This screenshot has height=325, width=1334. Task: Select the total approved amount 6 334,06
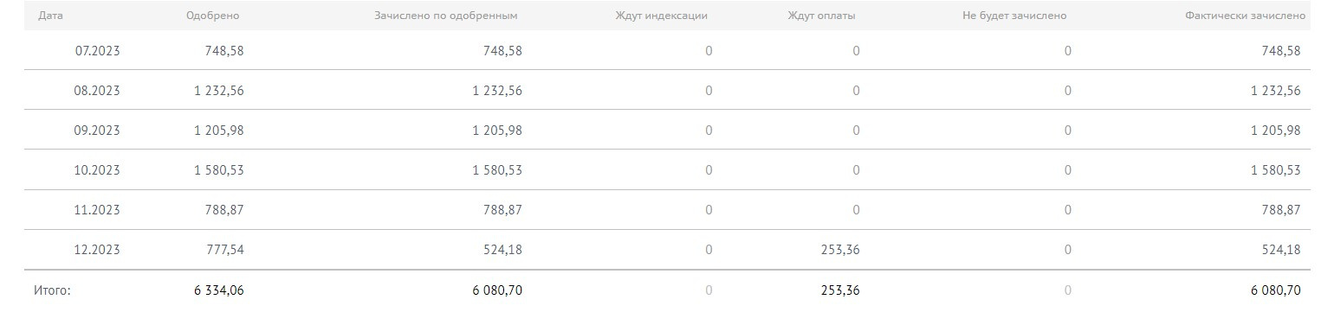[219, 290]
